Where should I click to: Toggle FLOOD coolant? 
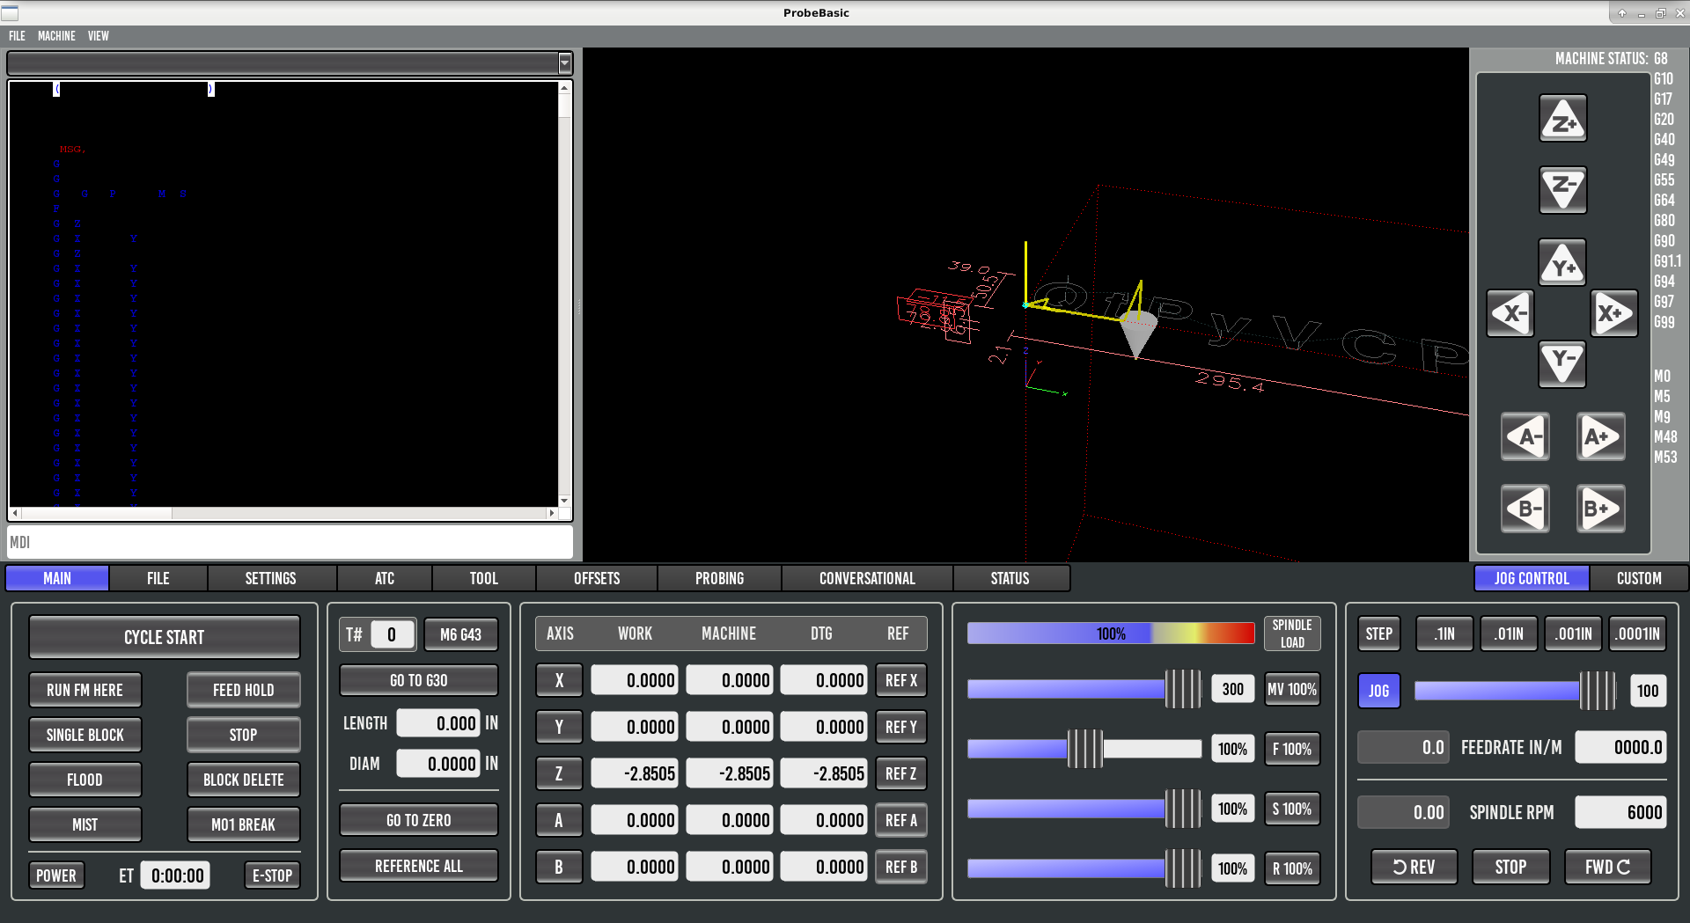[84, 780]
